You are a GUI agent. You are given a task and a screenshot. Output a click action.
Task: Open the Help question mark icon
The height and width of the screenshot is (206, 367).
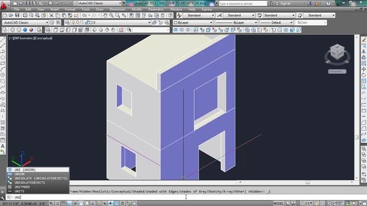pyautogui.click(x=171, y=15)
